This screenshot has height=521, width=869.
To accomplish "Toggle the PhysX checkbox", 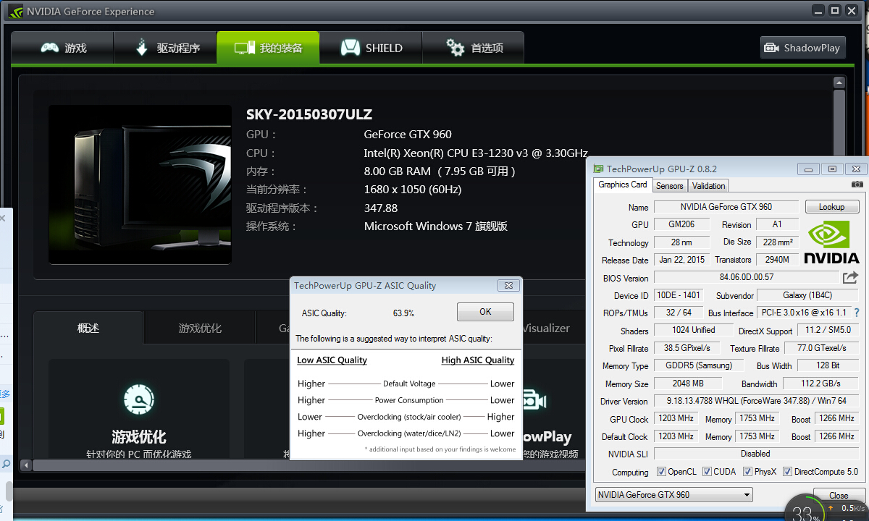I will point(748,472).
